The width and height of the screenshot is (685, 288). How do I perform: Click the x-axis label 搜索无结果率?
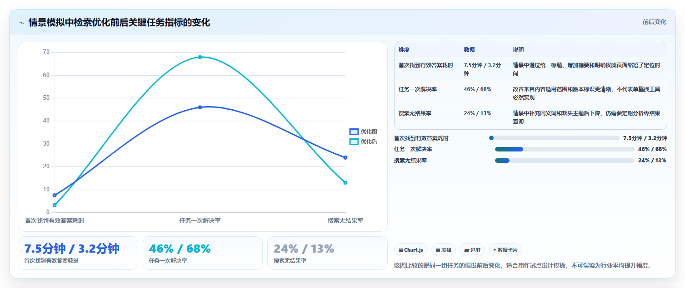(x=345, y=221)
